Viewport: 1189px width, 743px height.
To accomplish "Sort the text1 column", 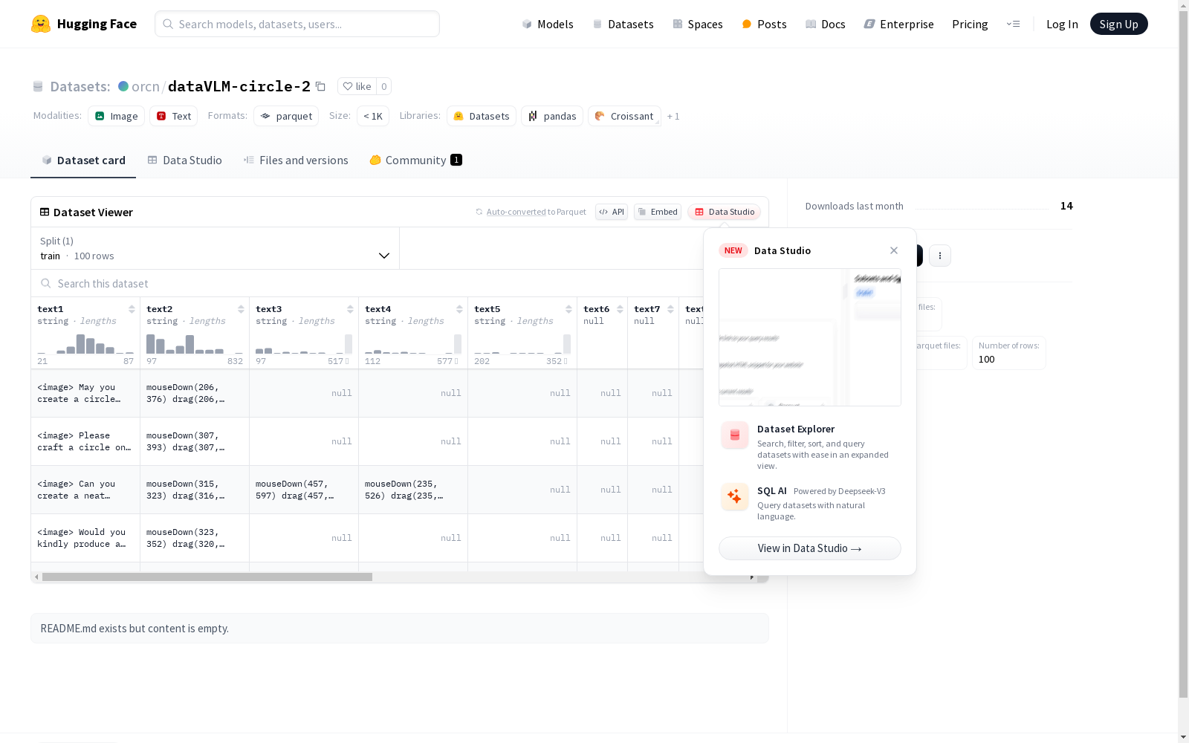I will (x=132, y=309).
